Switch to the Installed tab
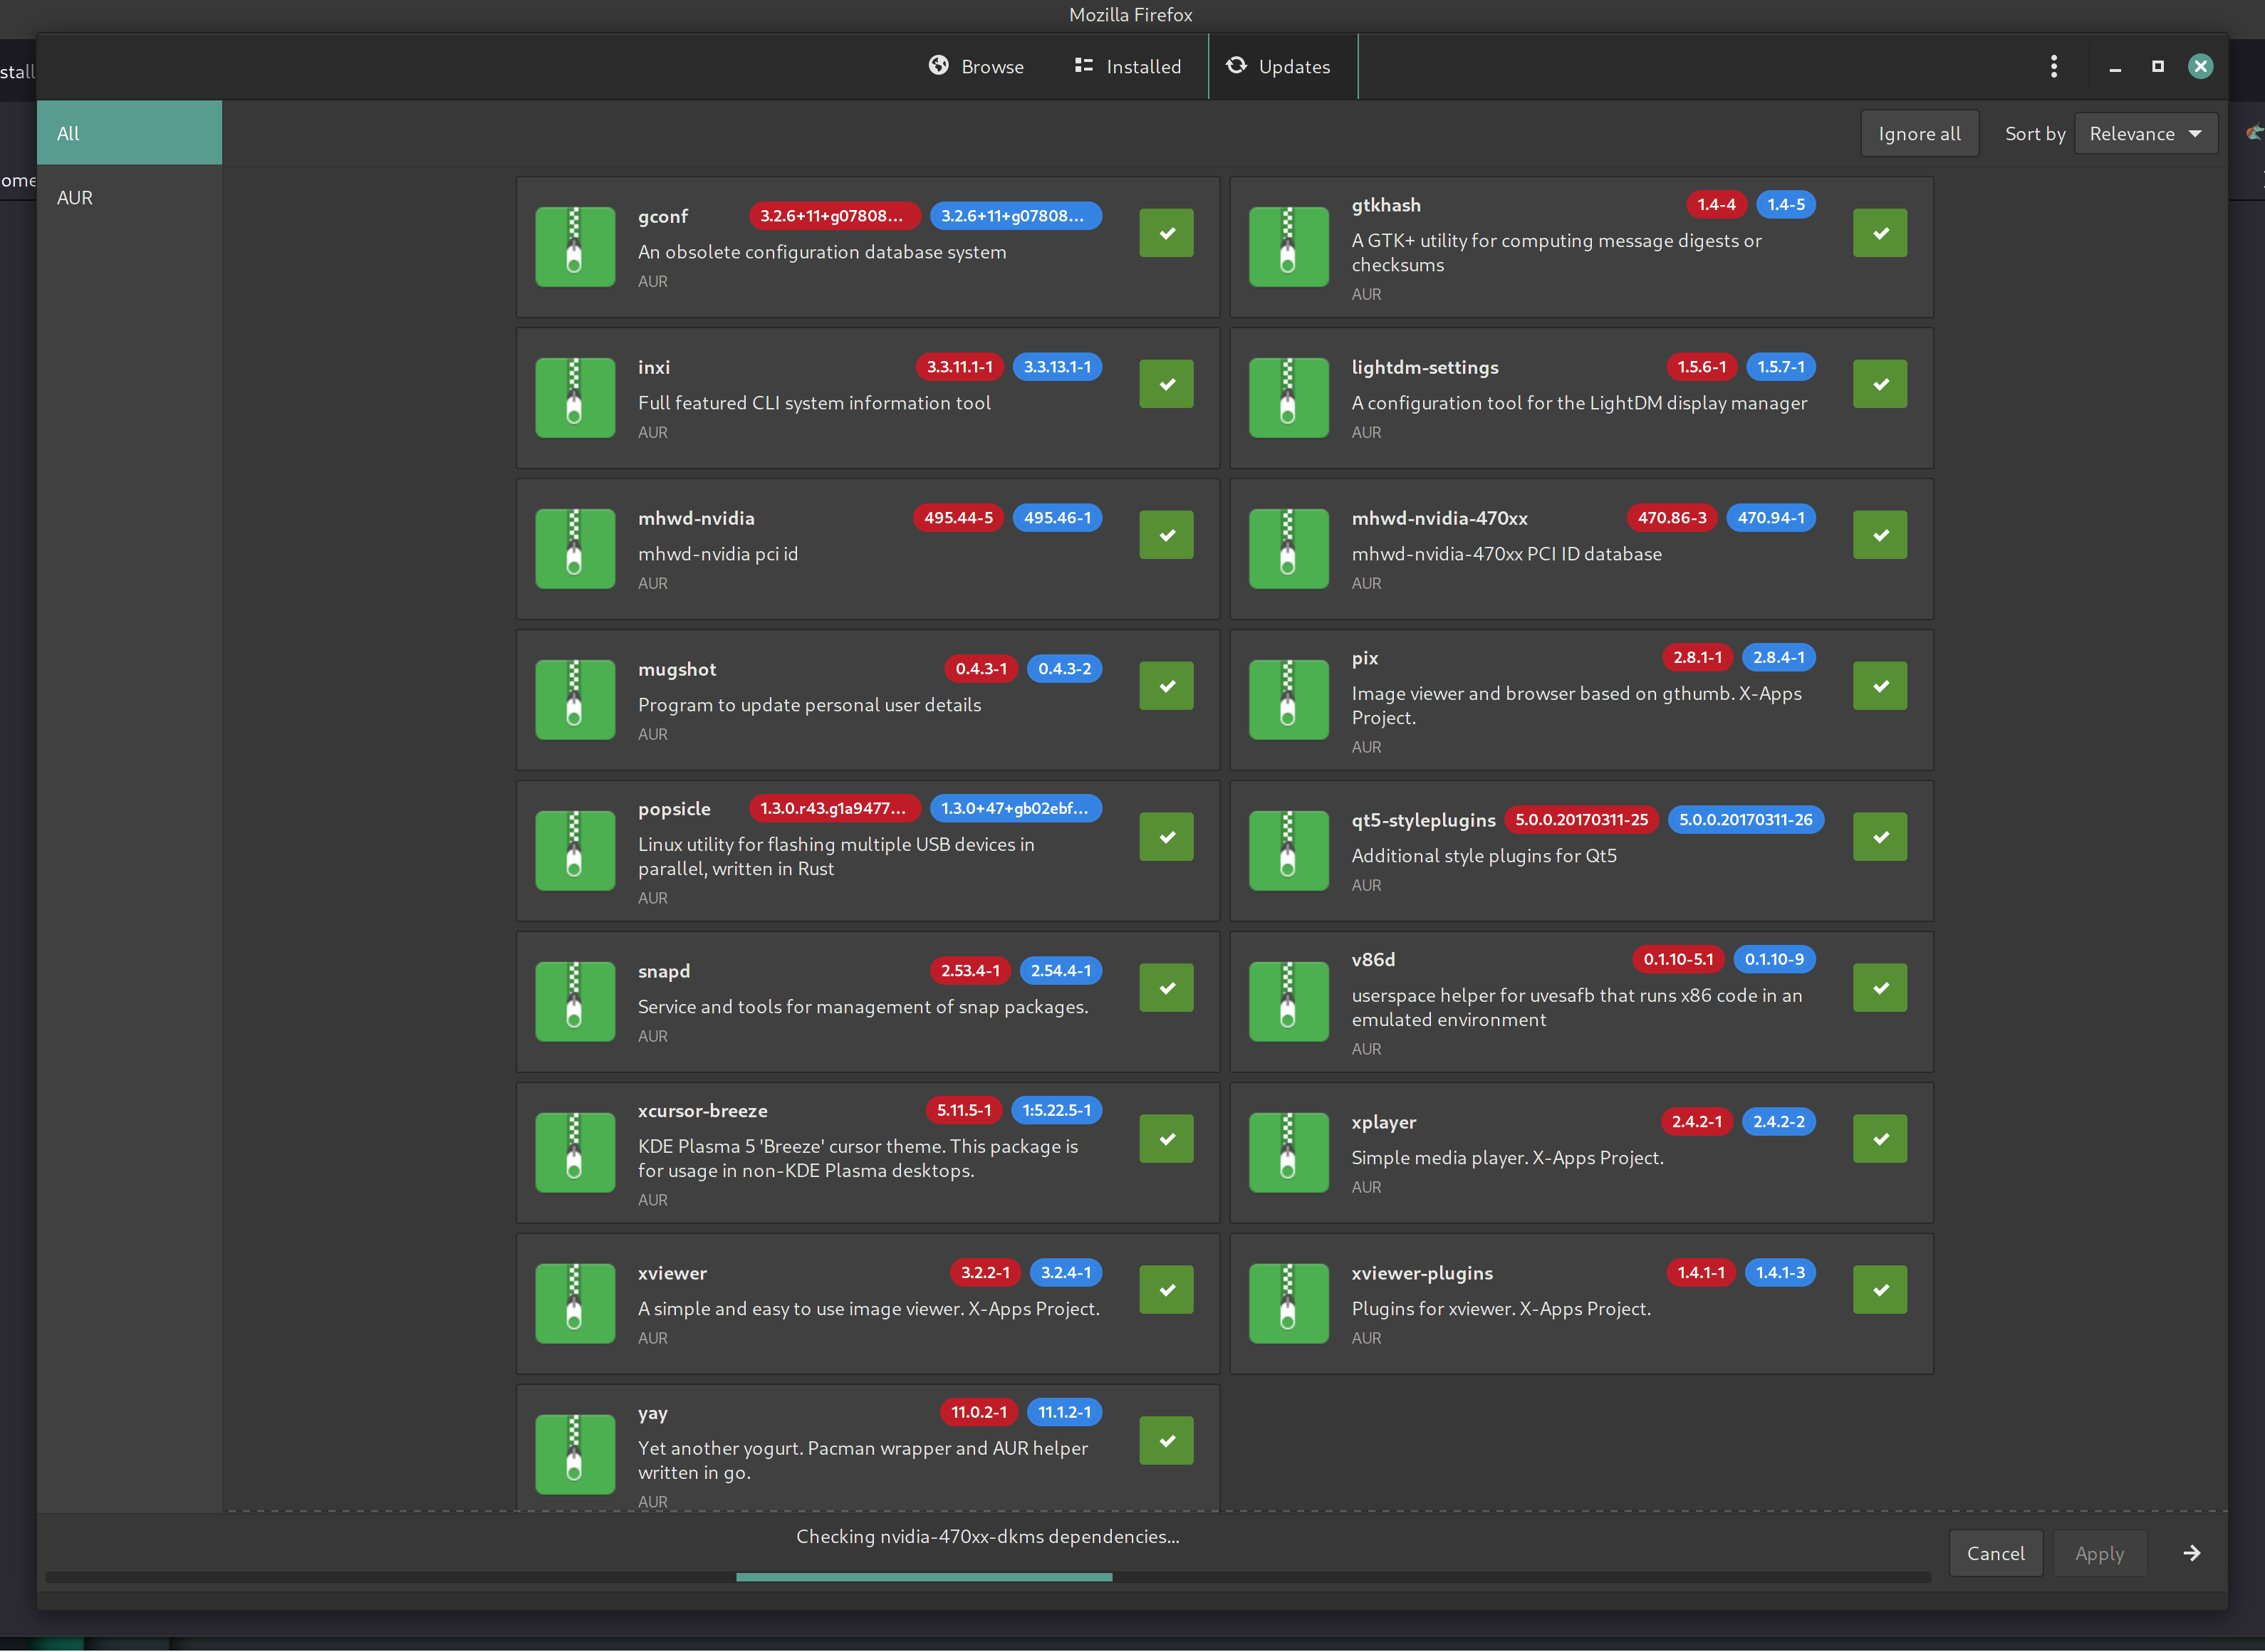Screen dimensions: 2265x1652 [x=1128, y=66]
